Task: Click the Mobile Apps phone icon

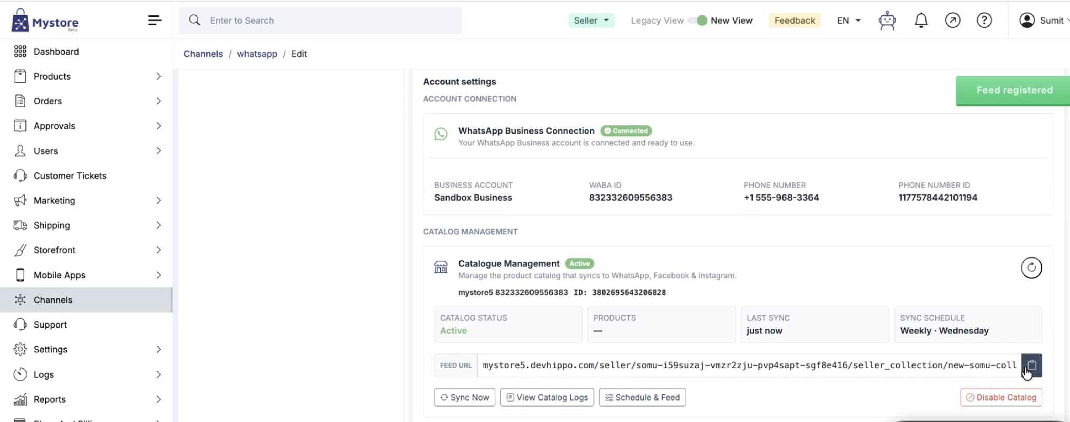Action: [x=20, y=275]
